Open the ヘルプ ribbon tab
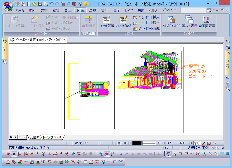Image resolution: width=232 pixels, height=168 pixels. pyautogui.click(x=153, y=10)
